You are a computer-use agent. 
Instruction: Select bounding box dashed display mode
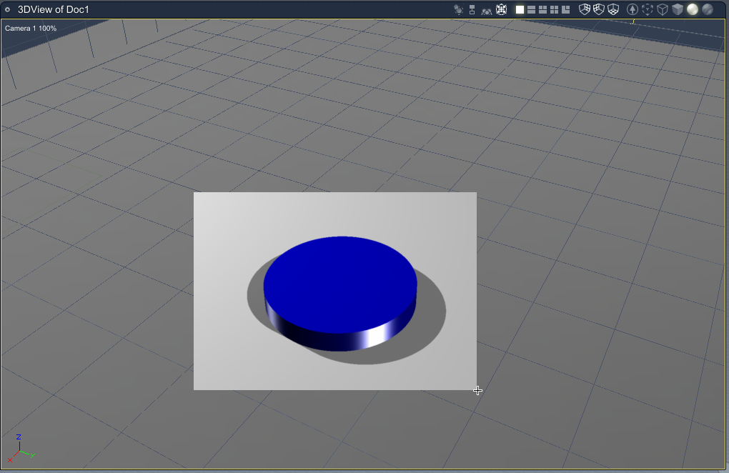pyautogui.click(x=648, y=9)
